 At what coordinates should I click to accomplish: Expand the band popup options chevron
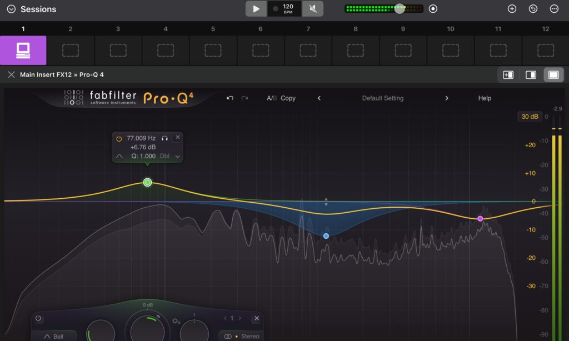point(178,157)
